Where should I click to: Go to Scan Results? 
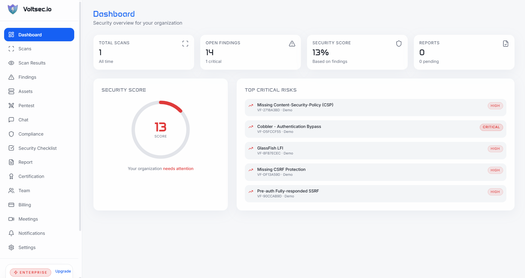coord(39,63)
